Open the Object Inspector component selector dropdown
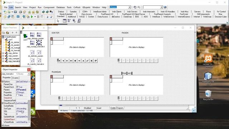 coord(29,74)
